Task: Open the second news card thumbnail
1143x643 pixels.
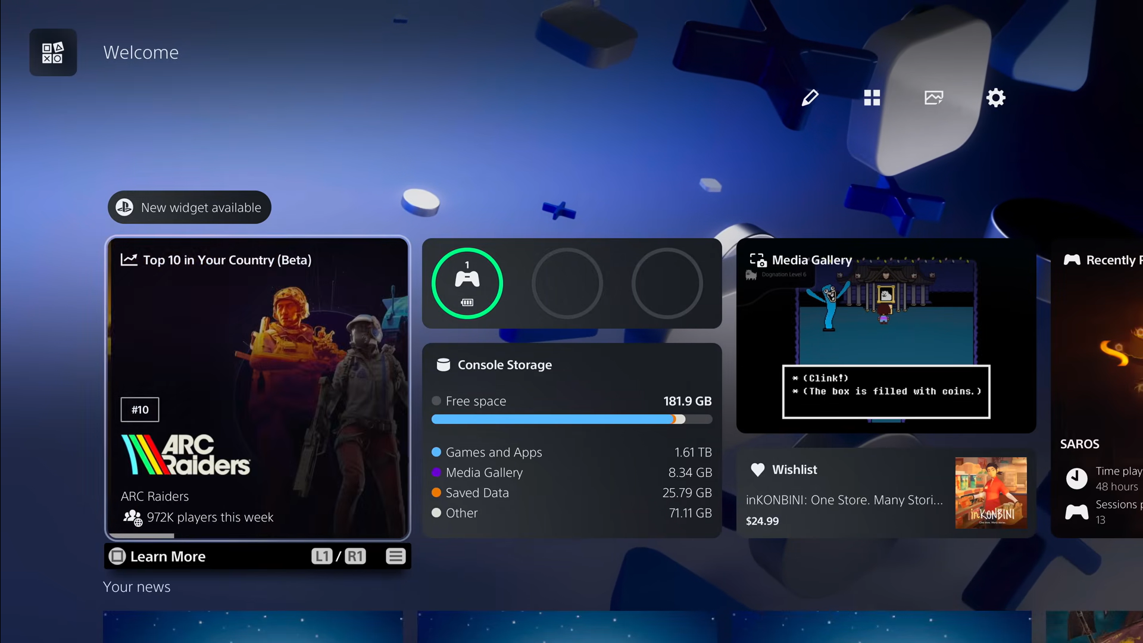Action: pyautogui.click(x=567, y=627)
